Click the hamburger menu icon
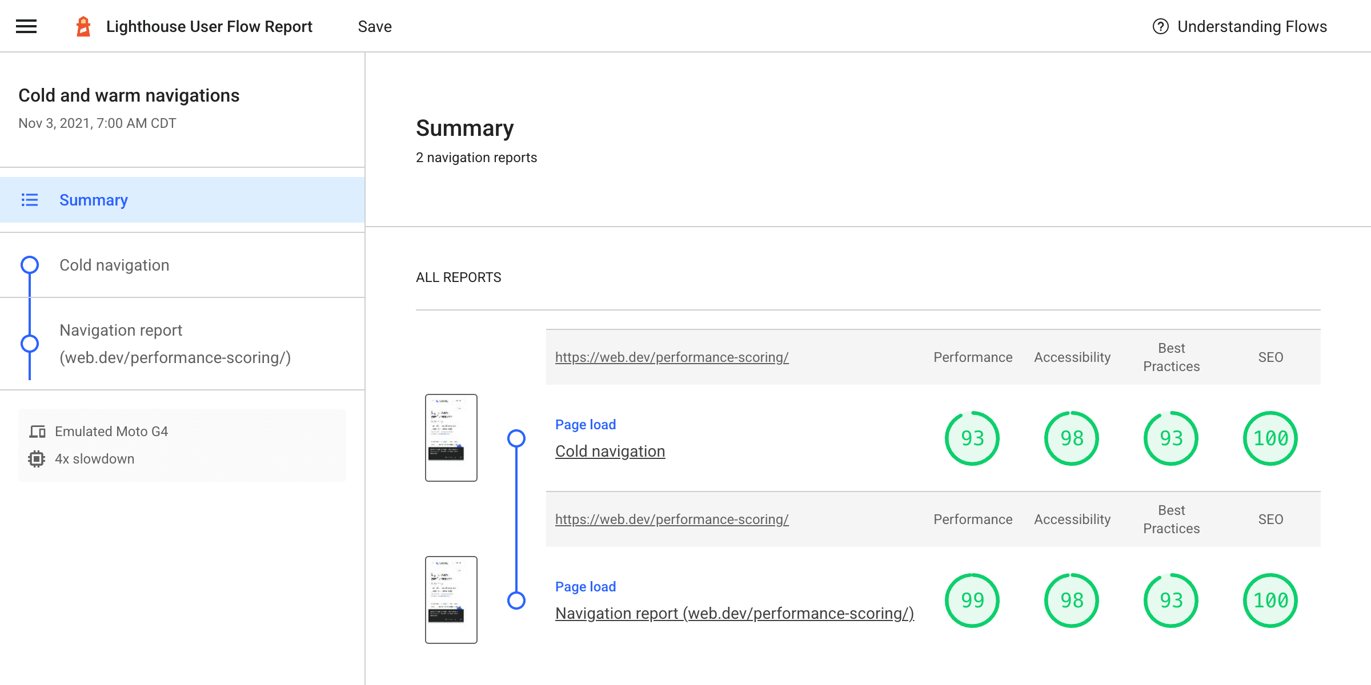1371x685 pixels. pos(25,26)
